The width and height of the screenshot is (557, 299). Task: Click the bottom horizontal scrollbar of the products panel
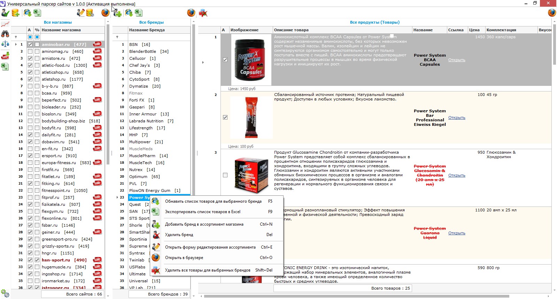[x=357, y=296]
